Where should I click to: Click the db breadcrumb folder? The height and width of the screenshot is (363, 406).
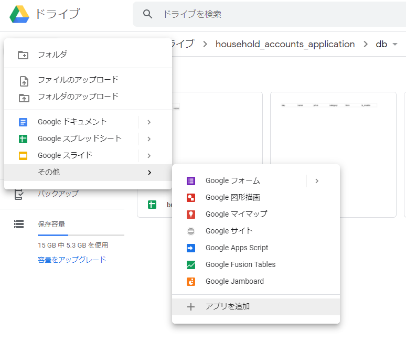pos(381,44)
